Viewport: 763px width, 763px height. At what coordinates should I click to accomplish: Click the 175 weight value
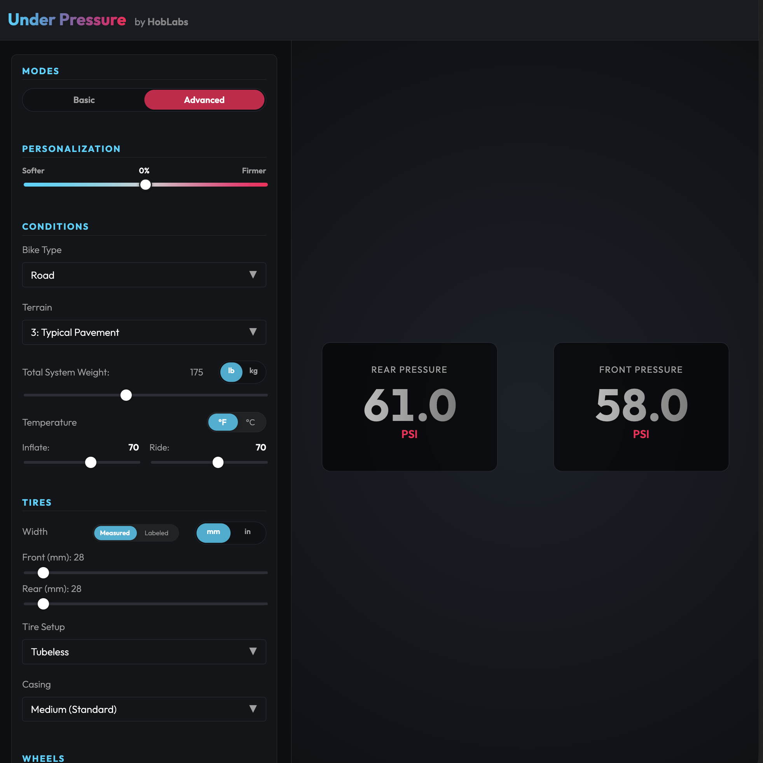point(196,372)
